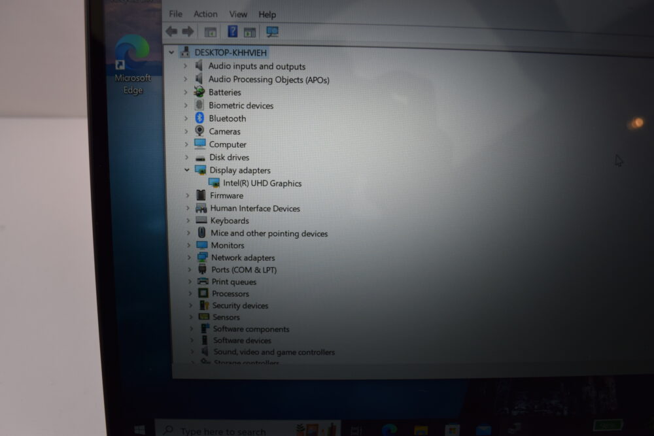The image size is (654, 436).
Task: Select the Biometric devices label
Action: pyautogui.click(x=241, y=105)
